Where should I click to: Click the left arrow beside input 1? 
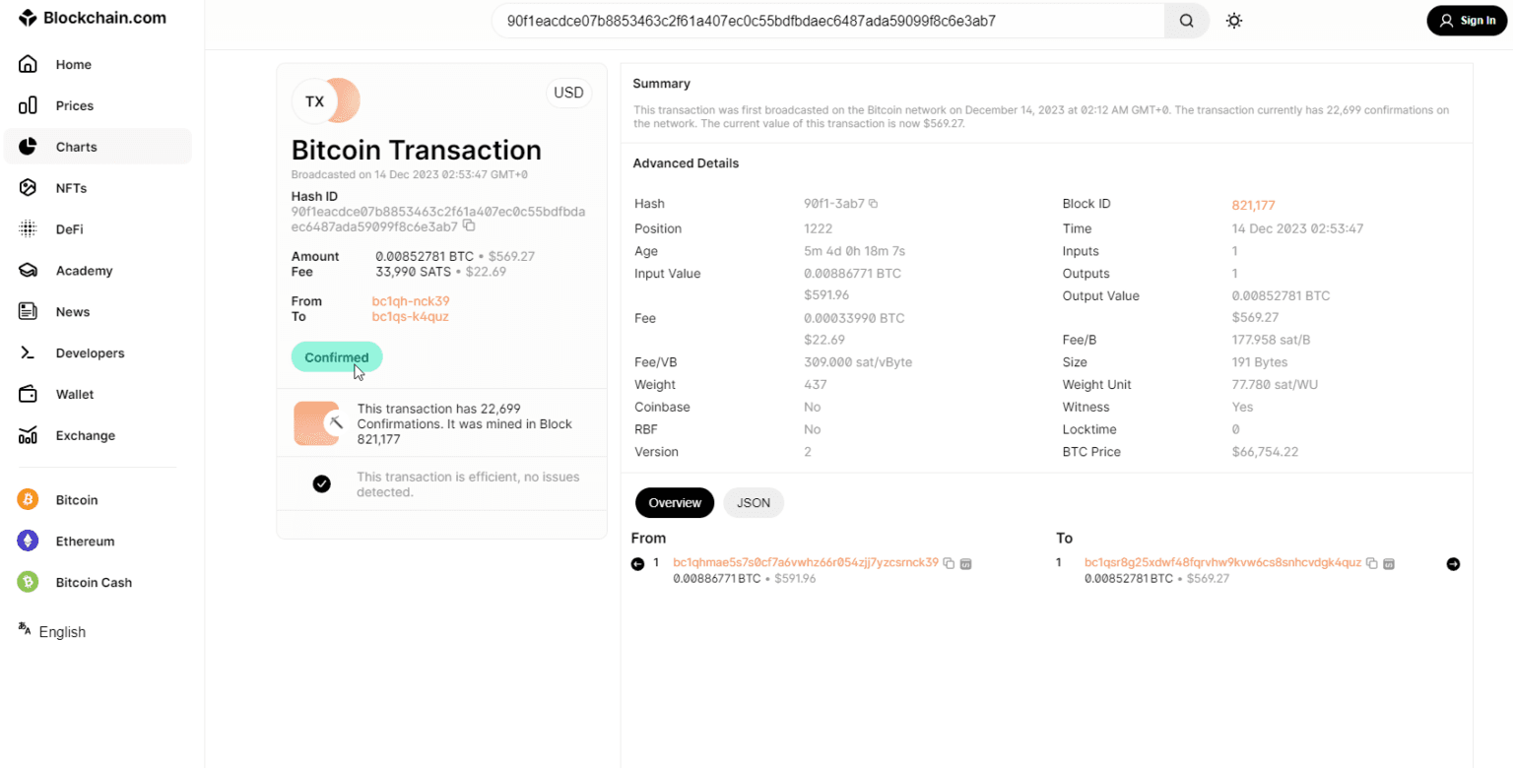pyautogui.click(x=637, y=564)
